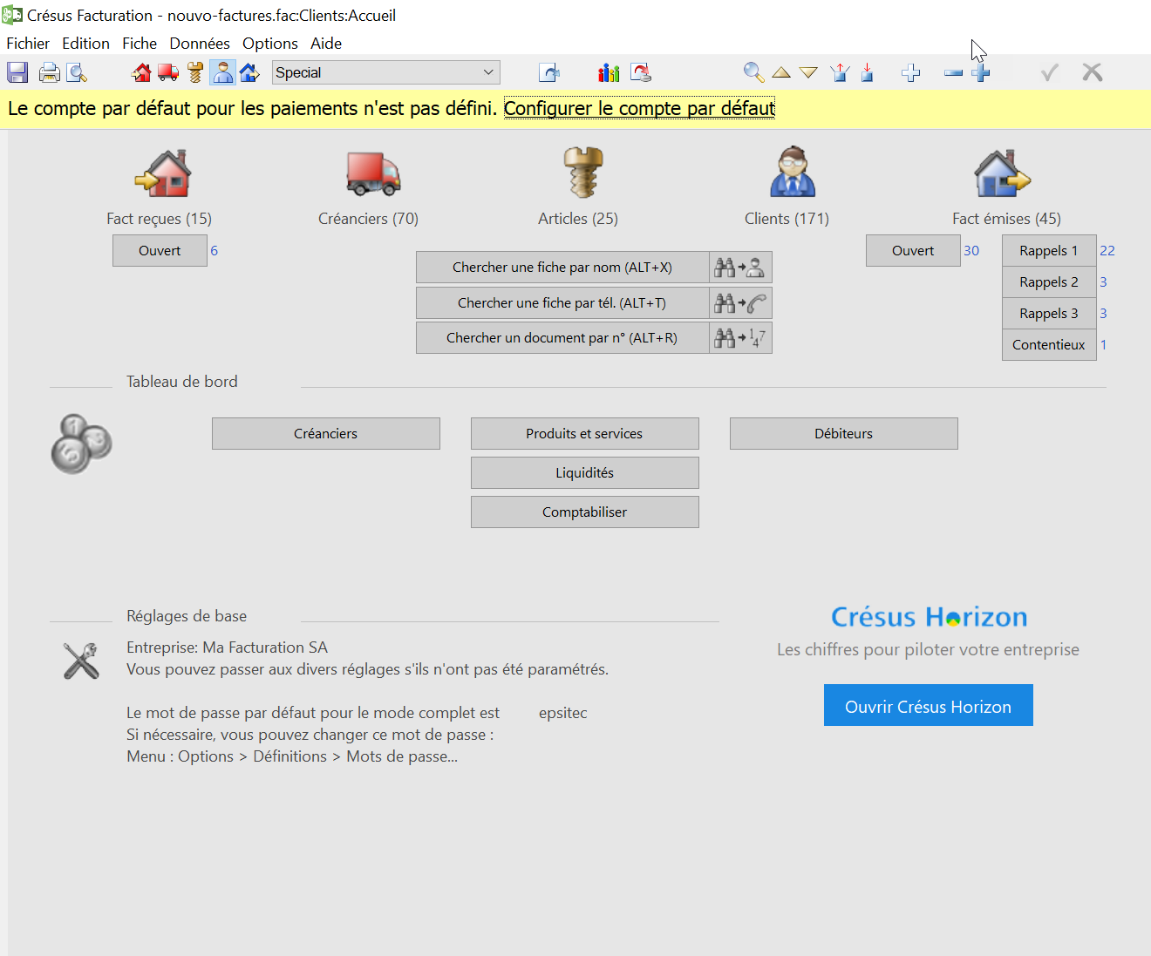Click the calendar refresh toolbar icon

[641, 72]
